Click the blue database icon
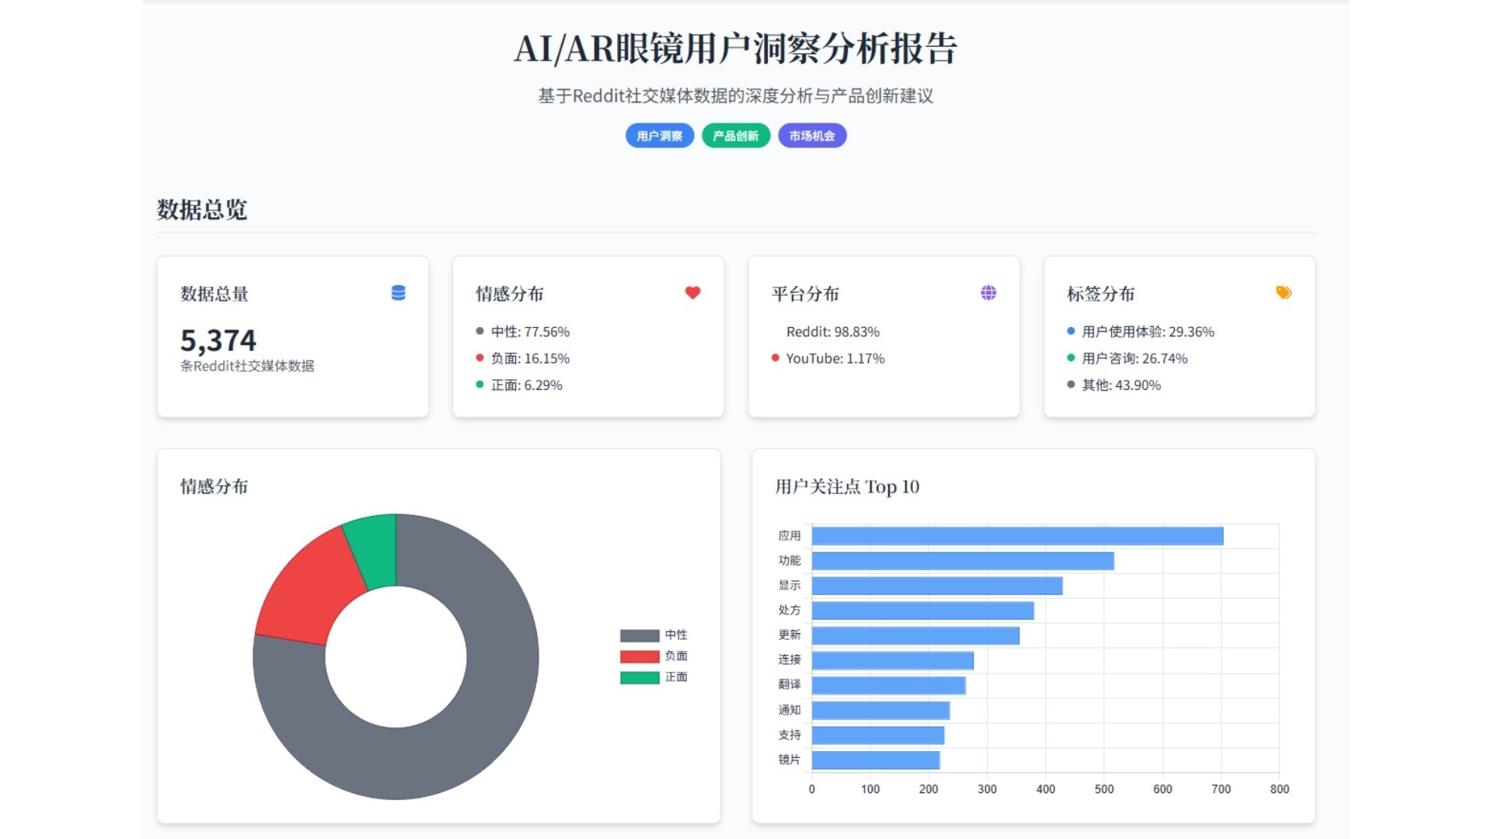This screenshot has width=1492, height=839. pyautogui.click(x=398, y=293)
